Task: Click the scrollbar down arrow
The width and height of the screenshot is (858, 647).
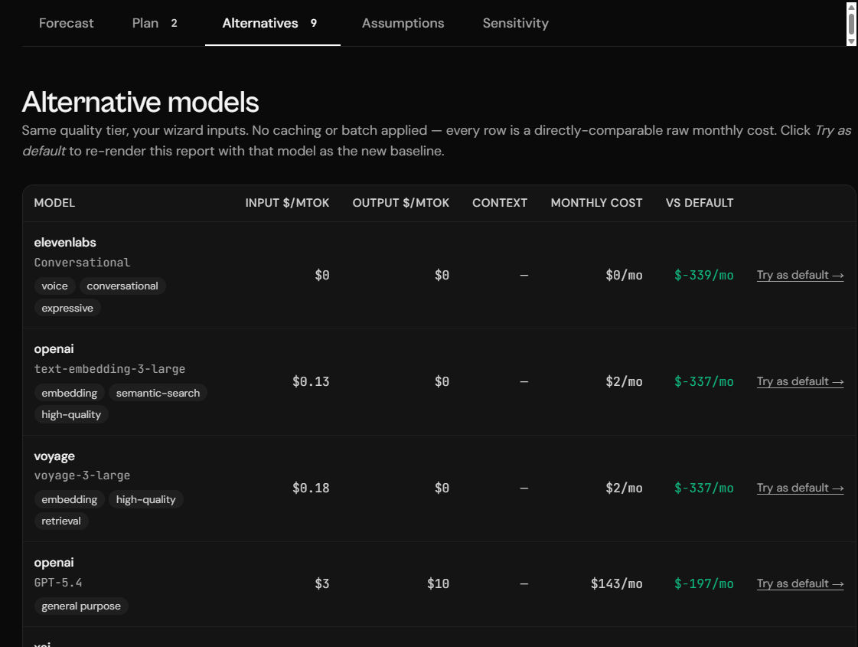Action: coord(851,41)
